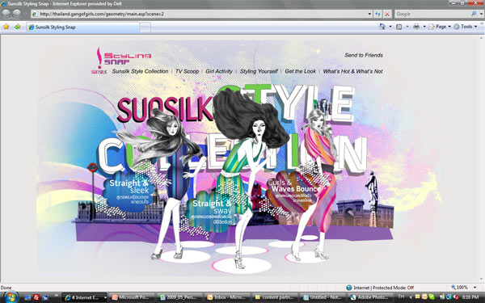Click the browser Back arrow button
This screenshot has height=303, width=485.
6,14
